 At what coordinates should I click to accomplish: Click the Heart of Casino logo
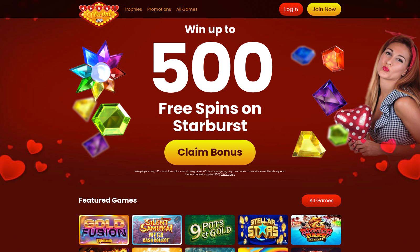(x=99, y=14)
